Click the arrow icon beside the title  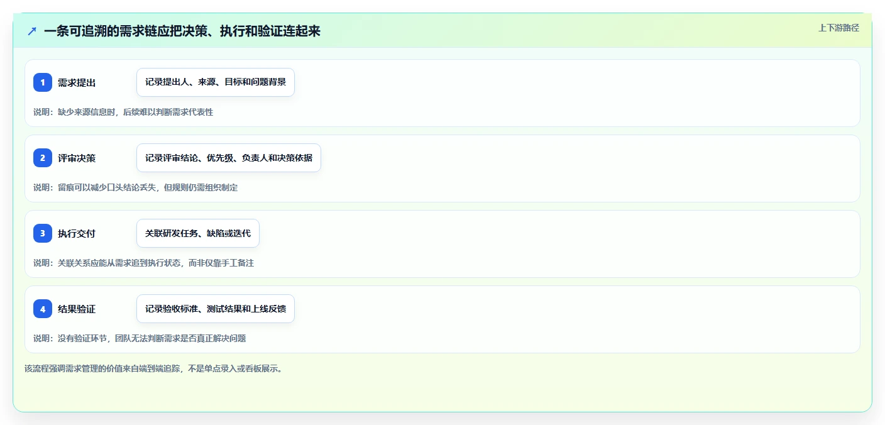[32, 31]
